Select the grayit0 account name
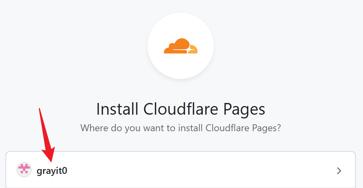This screenshot has width=363, height=188. [x=52, y=170]
